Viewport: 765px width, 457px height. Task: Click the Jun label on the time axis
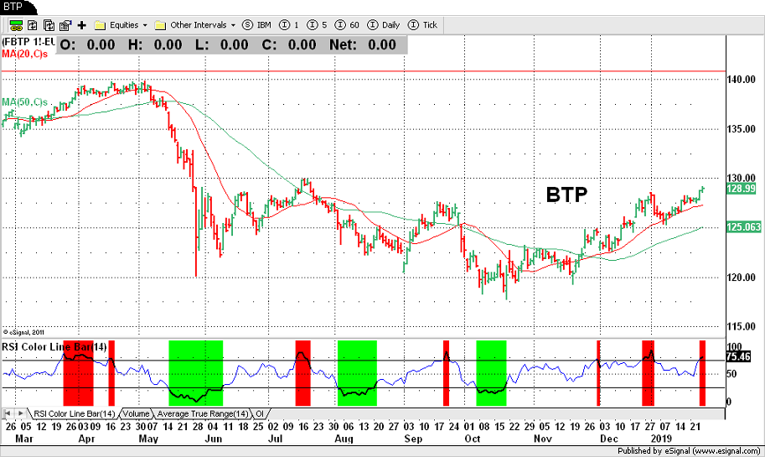pos(213,439)
